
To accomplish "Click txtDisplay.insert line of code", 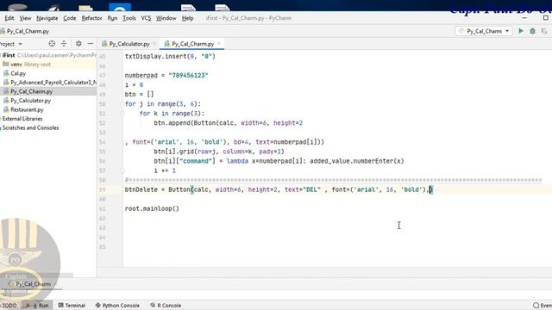I will (170, 56).
